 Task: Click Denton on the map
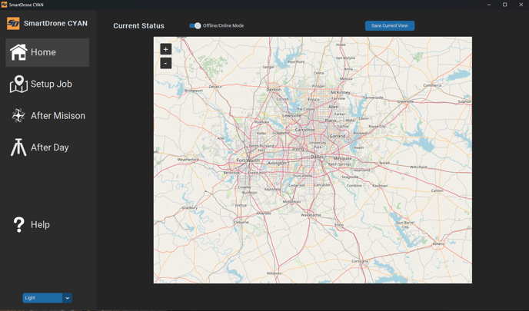pos(274,90)
